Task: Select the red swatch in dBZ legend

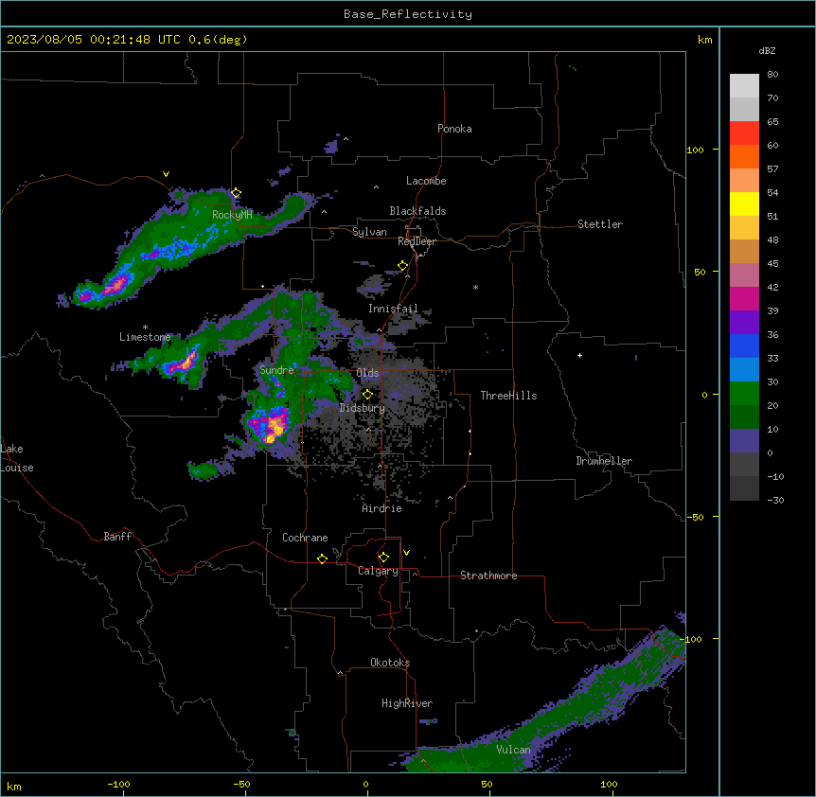Action: pyautogui.click(x=744, y=133)
